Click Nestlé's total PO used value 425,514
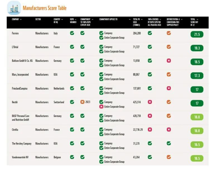The width and height of the screenshot is (215, 169). (x=137, y=102)
